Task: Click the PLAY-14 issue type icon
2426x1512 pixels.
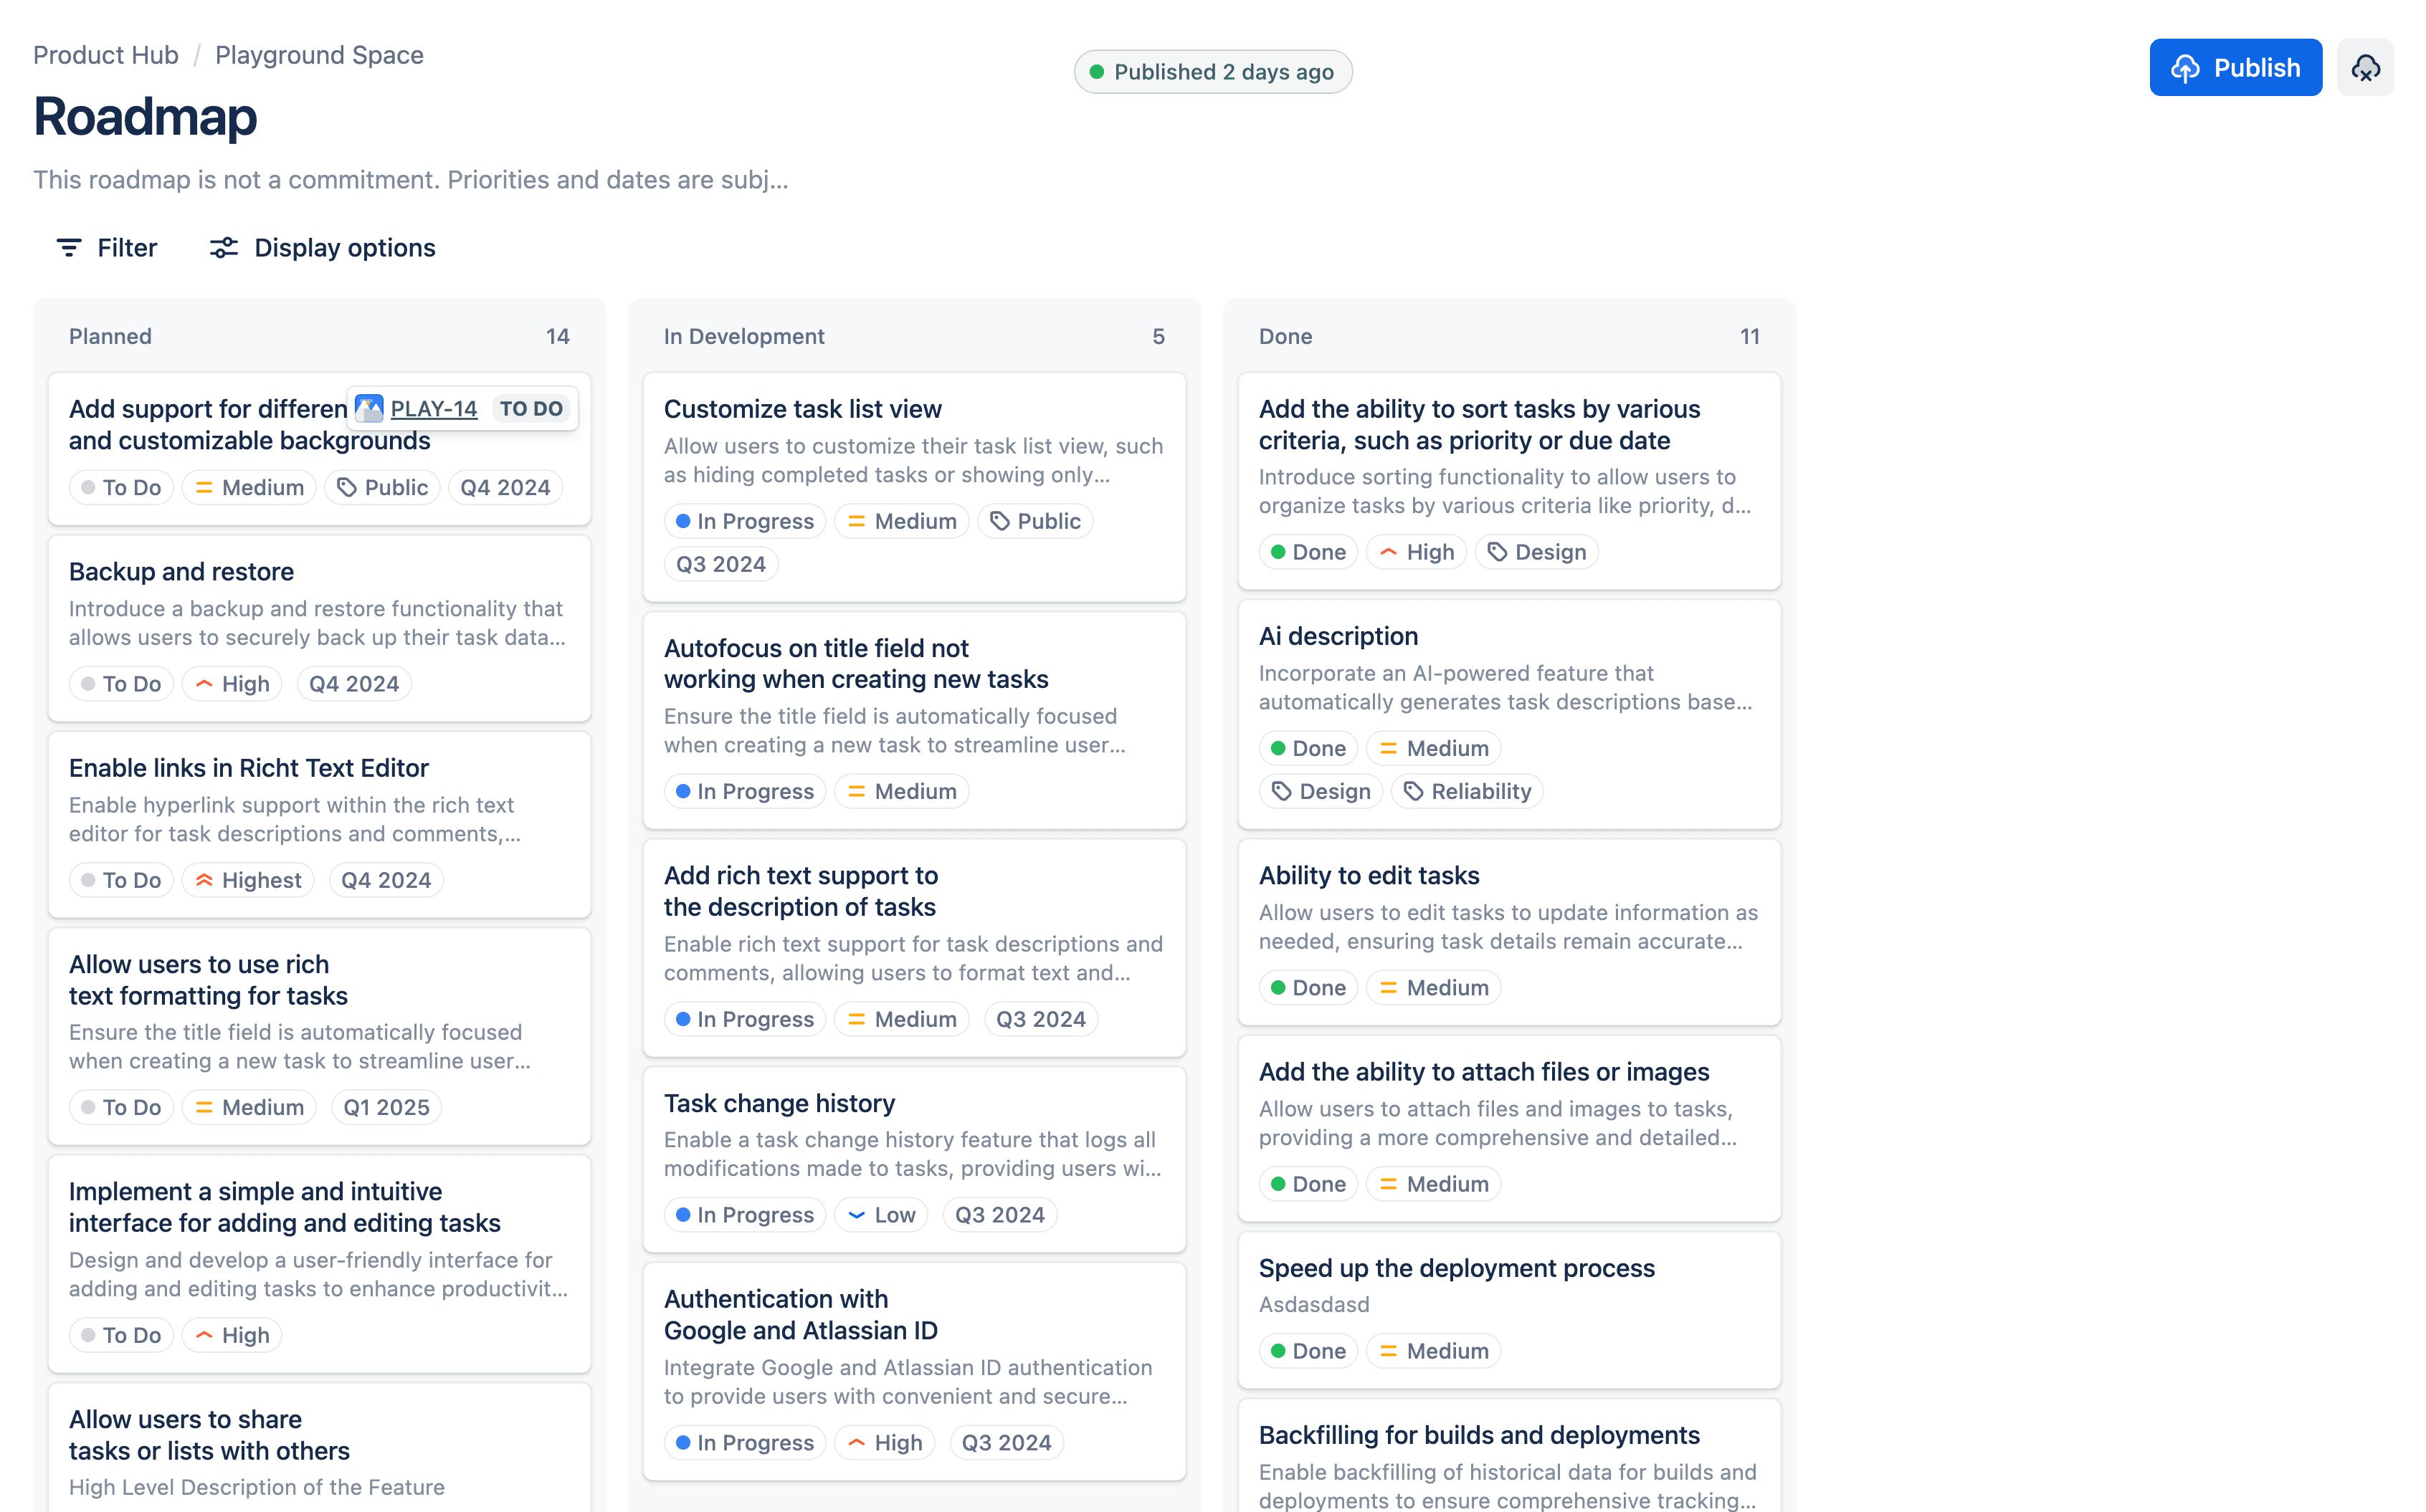Action: (369, 408)
